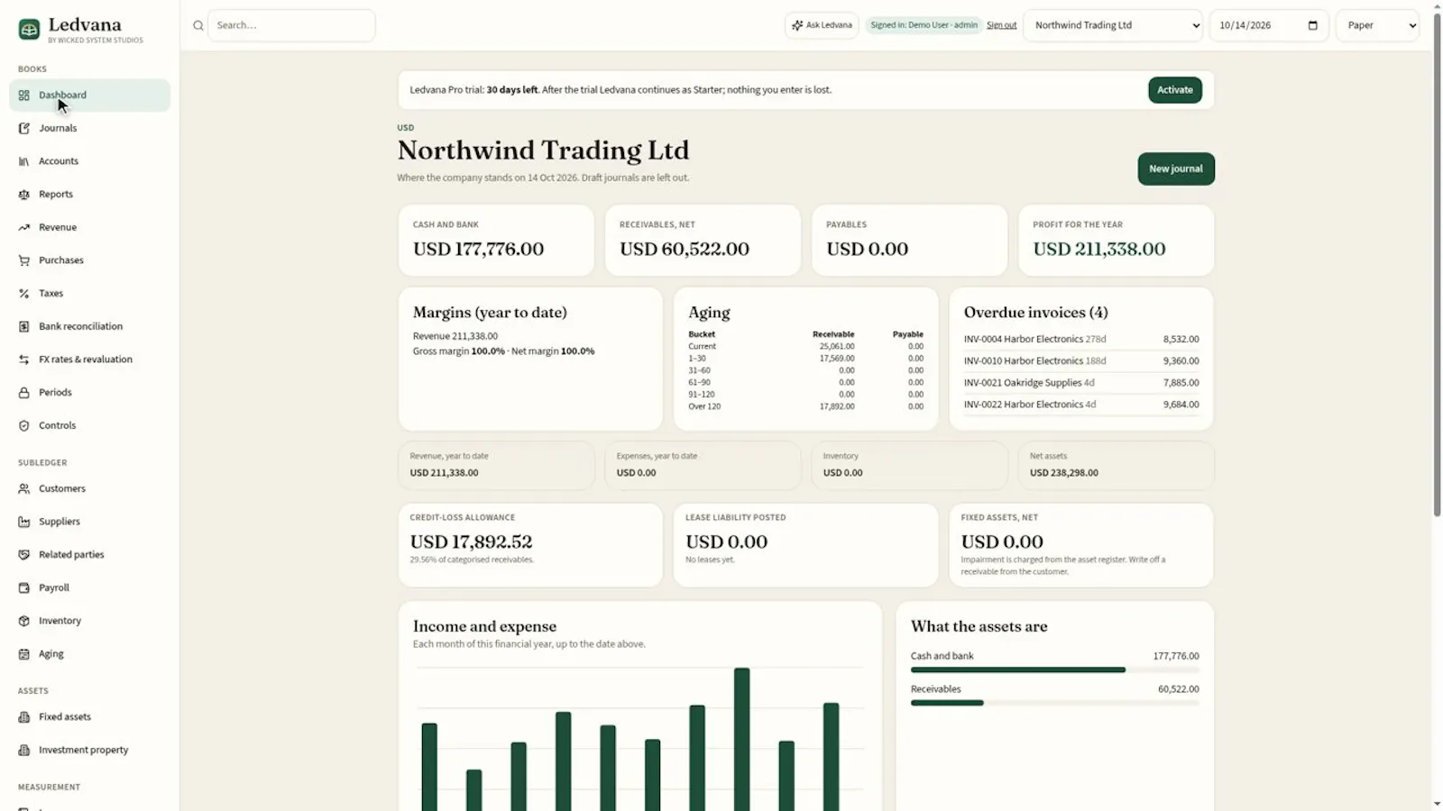Click the Receivables, Net USD 60,522.00 card
1443x811 pixels.
coord(703,241)
